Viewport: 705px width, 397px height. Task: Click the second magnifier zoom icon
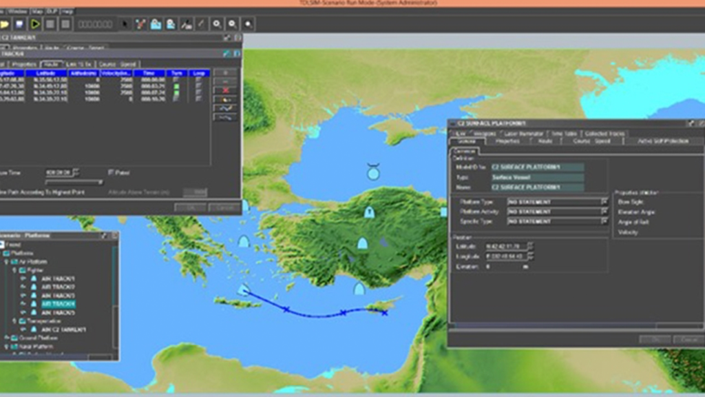pos(232,24)
